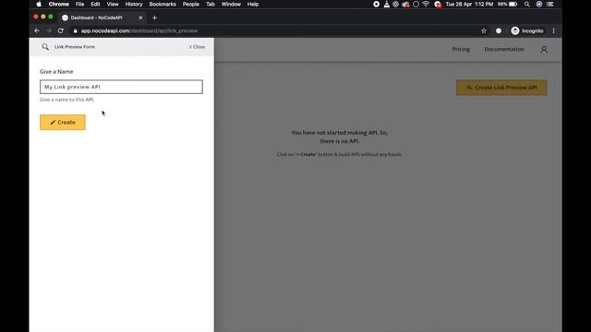591x332 pixels.
Task: Click the Link Preview Form title
Action: pos(75,47)
